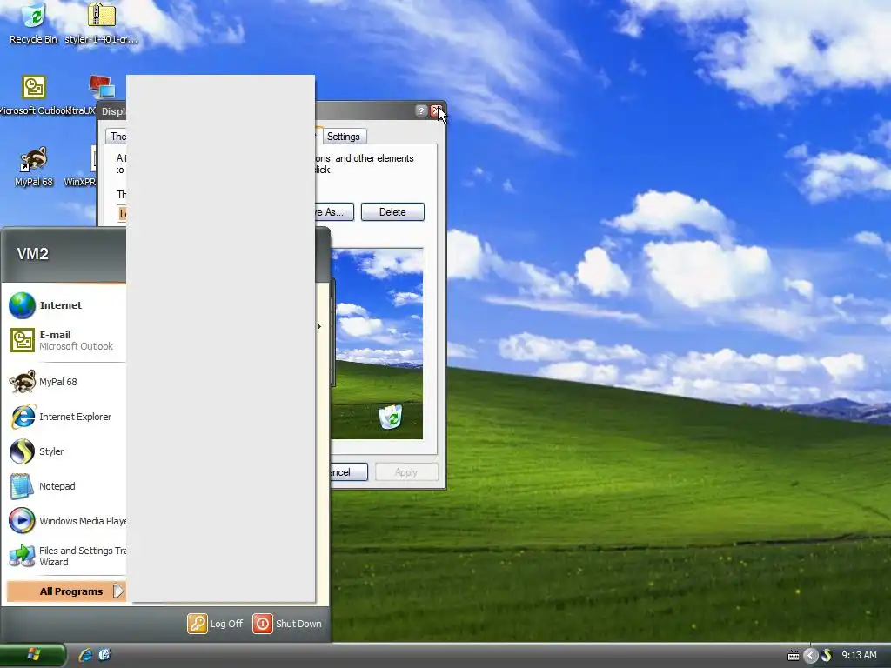Click the submenu arrow at Start menu's right edge
This screenshot has width=891, height=668.
(x=319, y=326)
